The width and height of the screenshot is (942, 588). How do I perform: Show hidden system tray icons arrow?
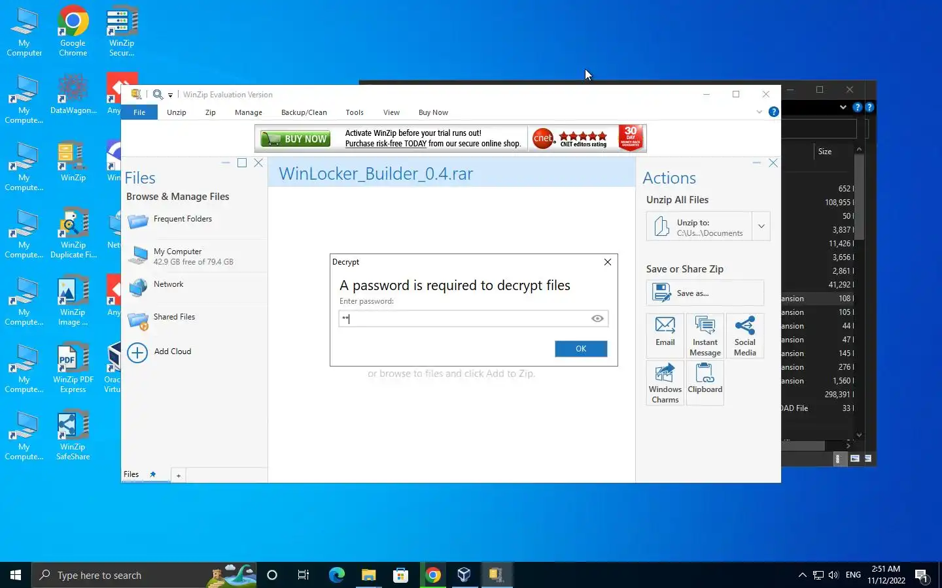pyautogui.click(x=802, y=575)
